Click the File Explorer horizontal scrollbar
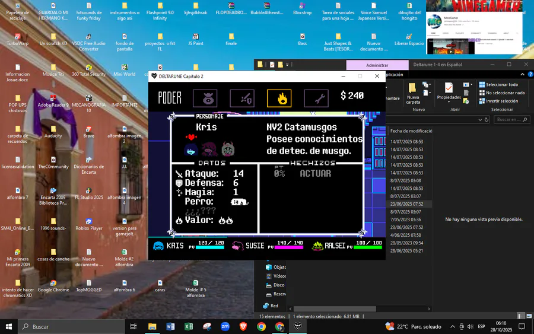The width and height of the screenshot is (534, 334). 335,309
